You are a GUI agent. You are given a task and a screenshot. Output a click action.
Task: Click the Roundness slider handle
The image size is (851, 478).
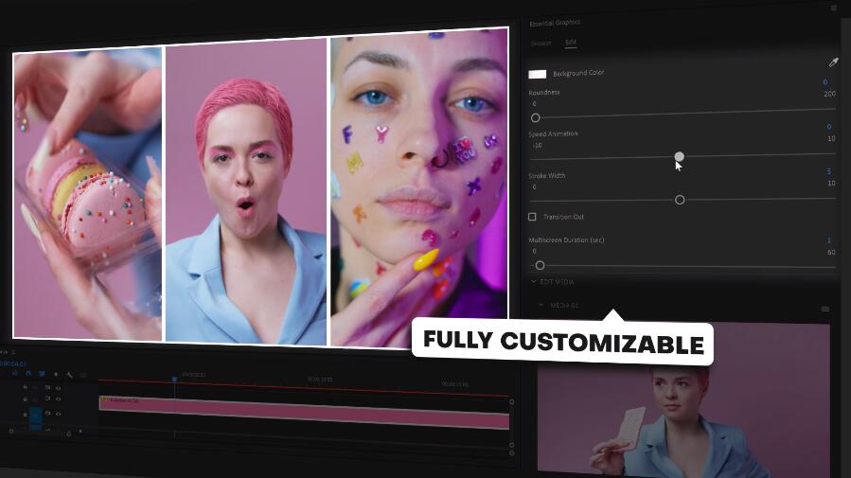click(x=536, y=117)
